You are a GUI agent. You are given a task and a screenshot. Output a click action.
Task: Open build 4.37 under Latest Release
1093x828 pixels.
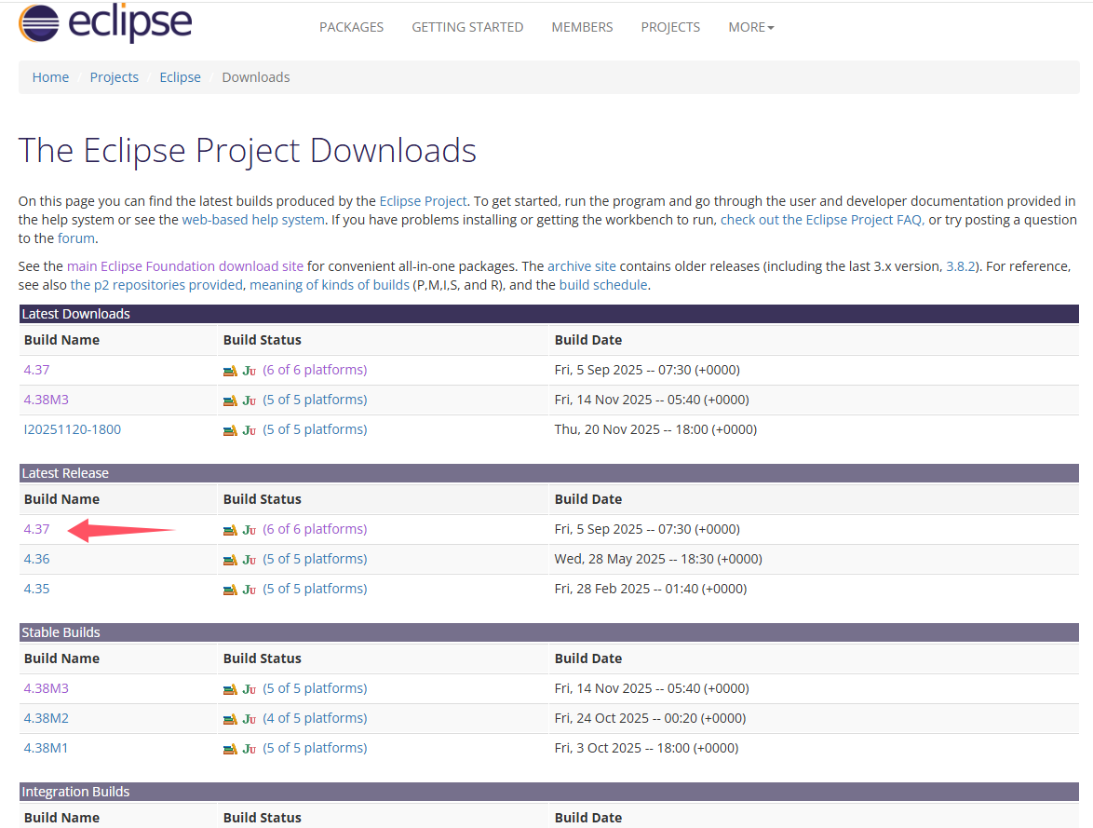click(x=37, y=529)
